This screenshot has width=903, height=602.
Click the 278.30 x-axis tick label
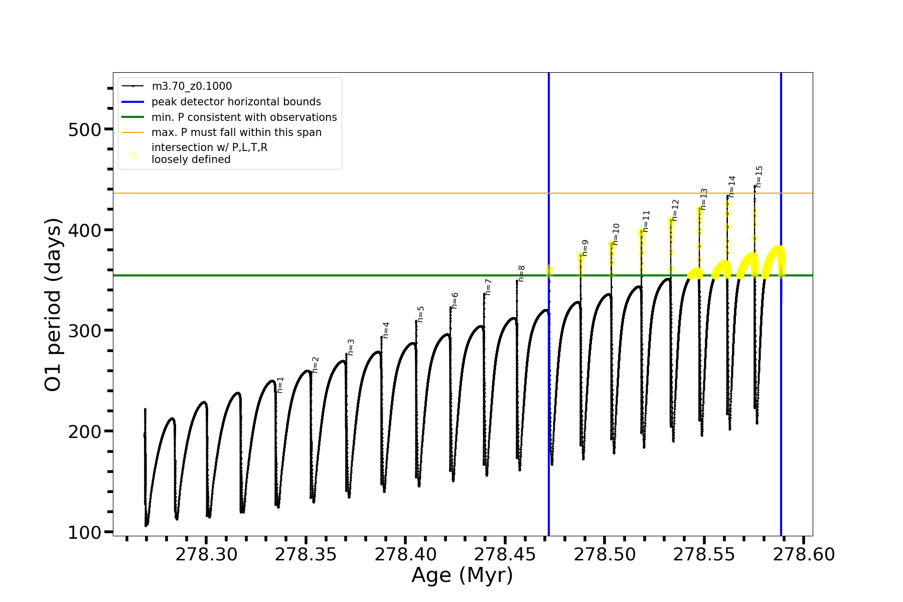pos(207,554)
